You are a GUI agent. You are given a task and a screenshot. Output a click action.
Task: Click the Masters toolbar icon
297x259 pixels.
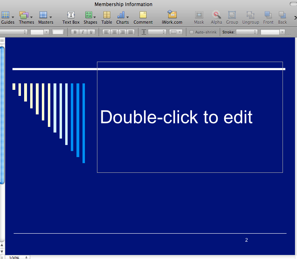click(x=45, y=17)
